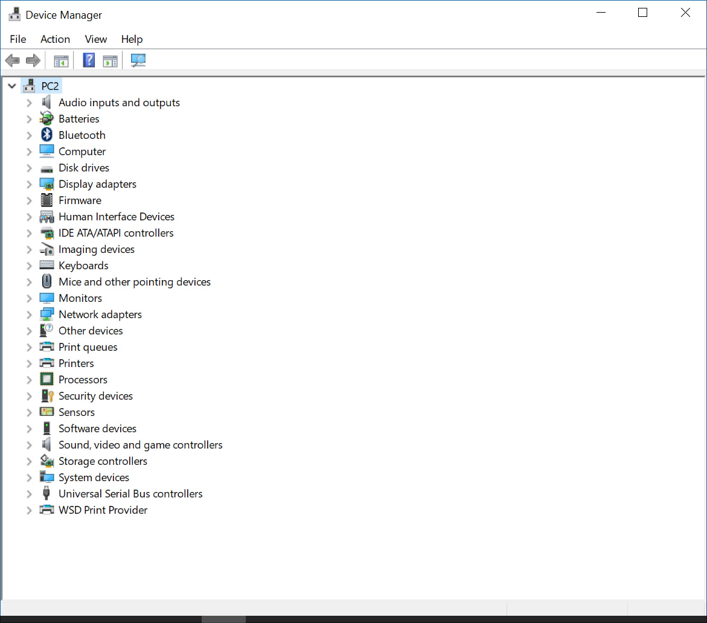Click the Security devices key icon
This screenshot has width=707, height=623.
(46, 396)
